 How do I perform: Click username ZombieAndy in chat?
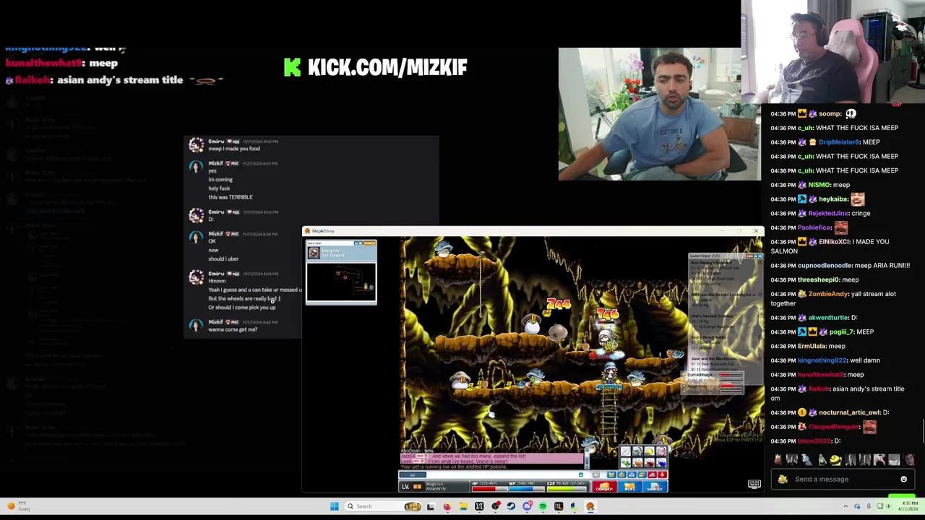[x=828, y=294]
